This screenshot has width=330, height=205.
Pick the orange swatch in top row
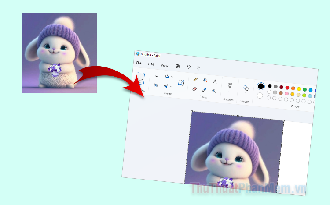[x=293, y=88]
